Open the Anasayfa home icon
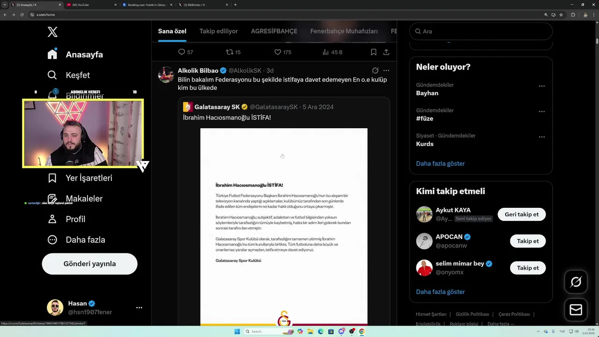 52,54
